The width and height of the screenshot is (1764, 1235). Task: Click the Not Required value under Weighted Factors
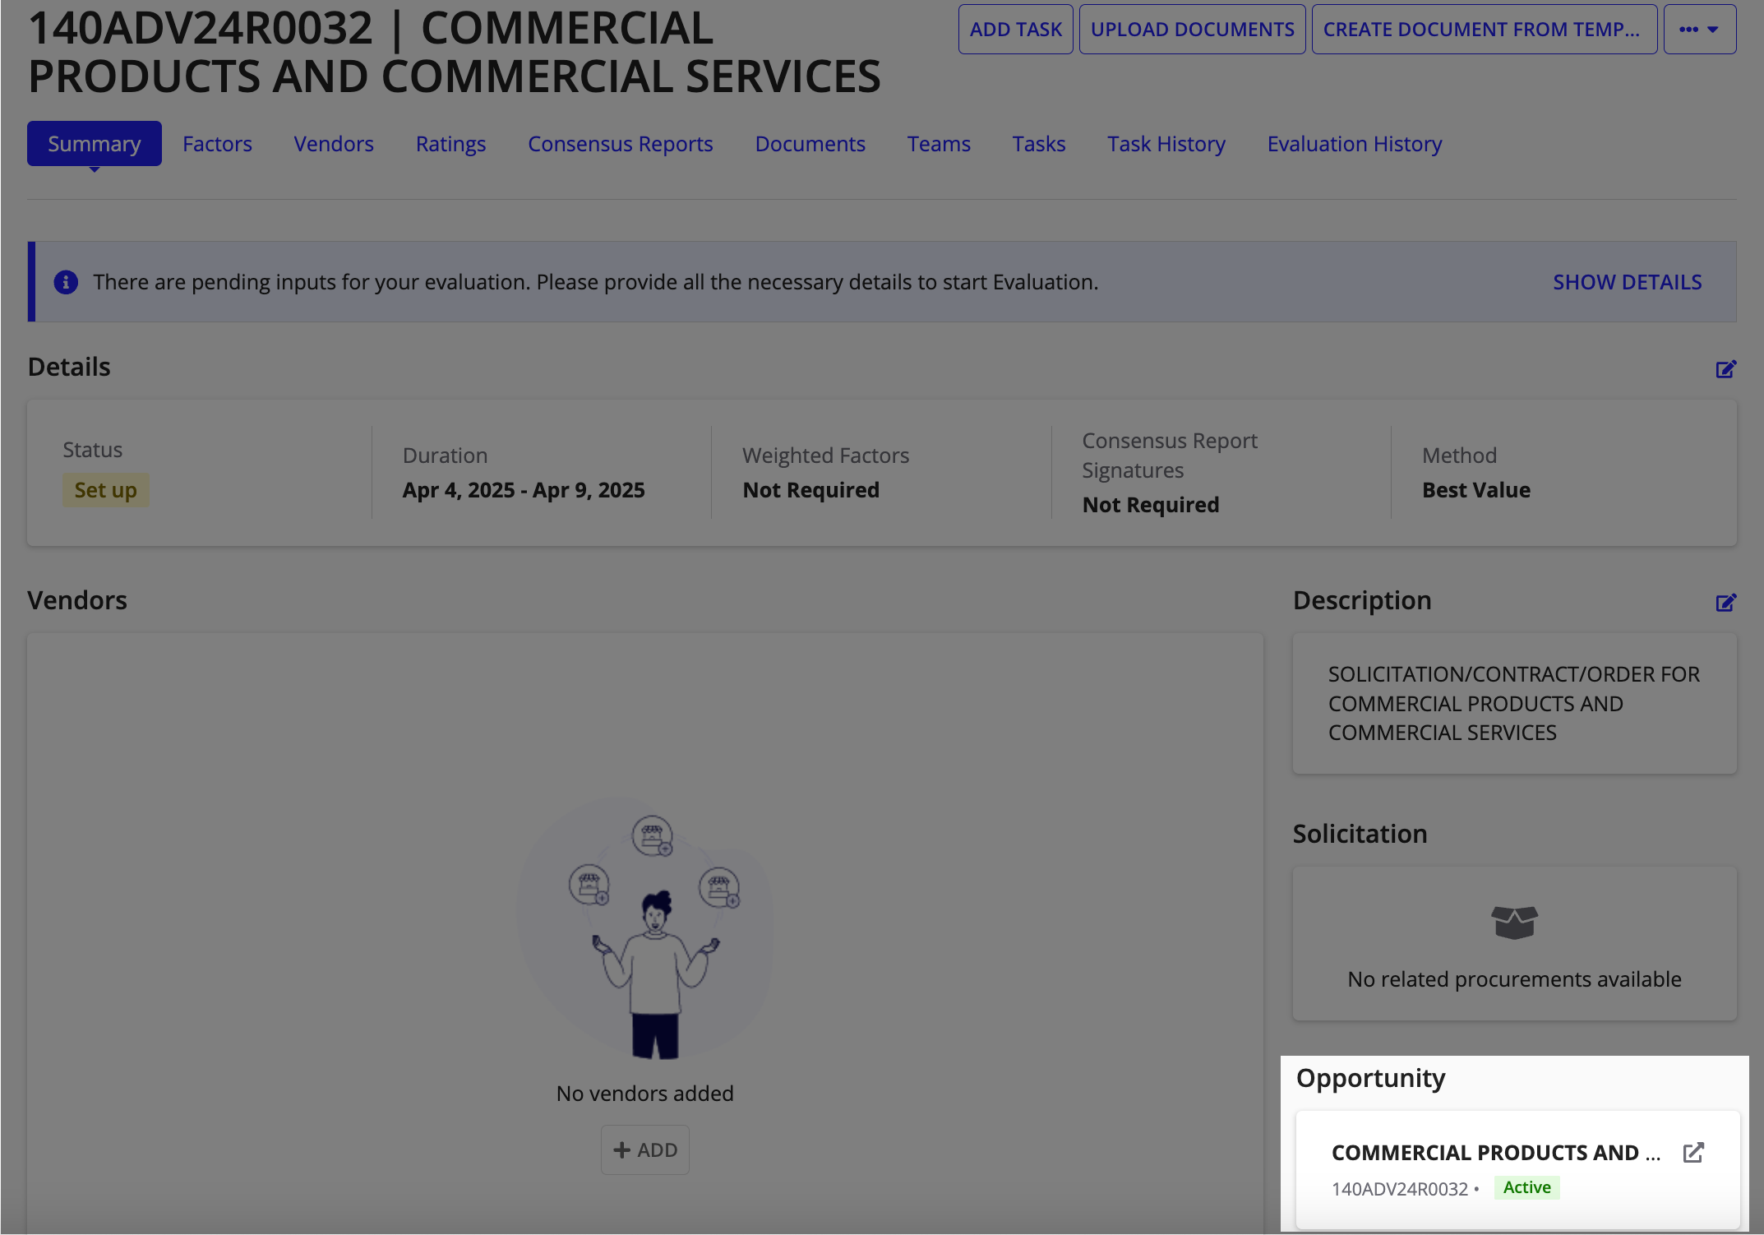[x=810, y=490]
